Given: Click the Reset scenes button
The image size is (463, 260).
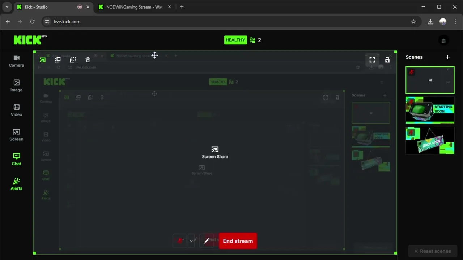Looking at the screenshot, I should coord(432,251).
